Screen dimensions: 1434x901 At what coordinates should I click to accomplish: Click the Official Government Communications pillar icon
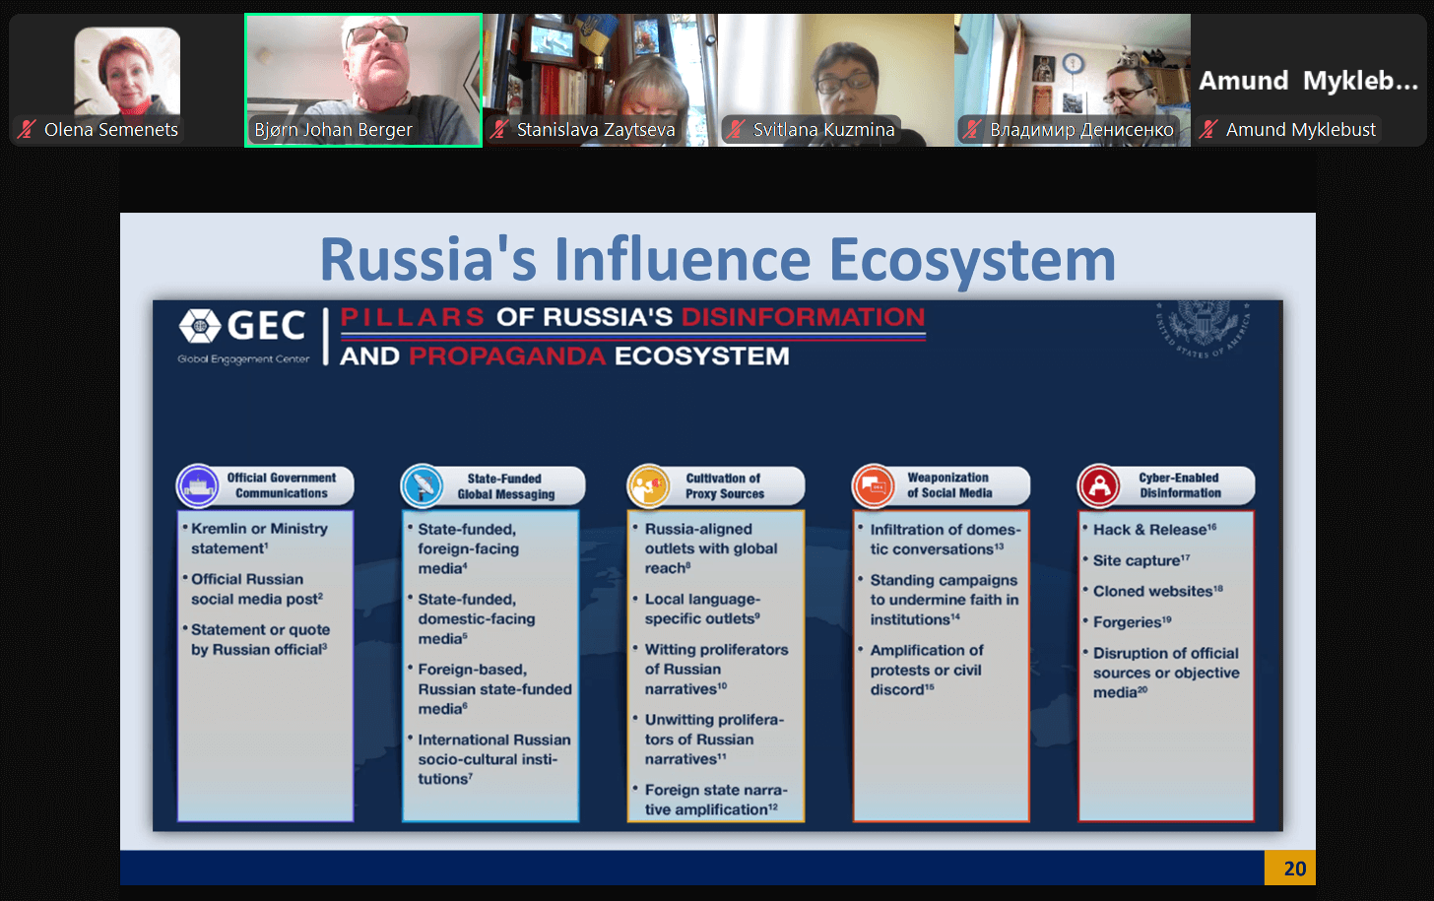[x=198, y=485]
